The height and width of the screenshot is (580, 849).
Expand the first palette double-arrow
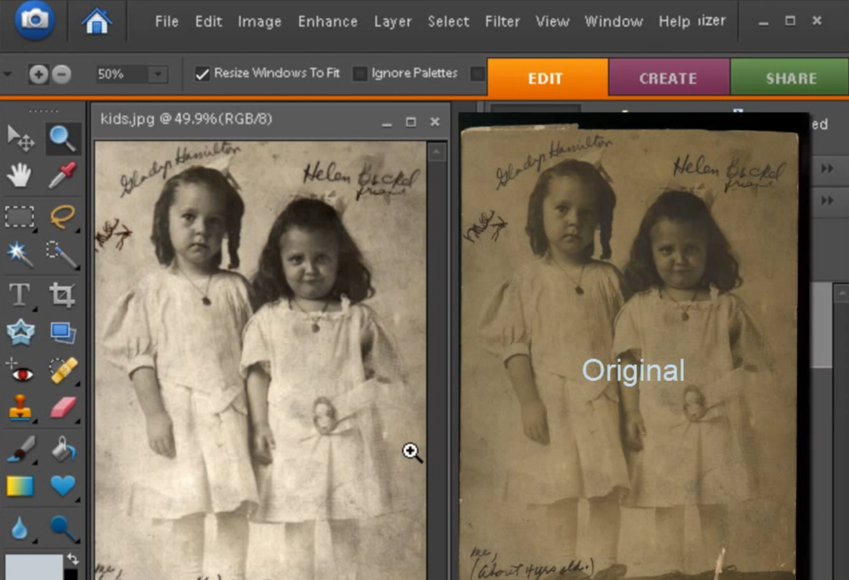pyautogui.click(x=827, y=168)
